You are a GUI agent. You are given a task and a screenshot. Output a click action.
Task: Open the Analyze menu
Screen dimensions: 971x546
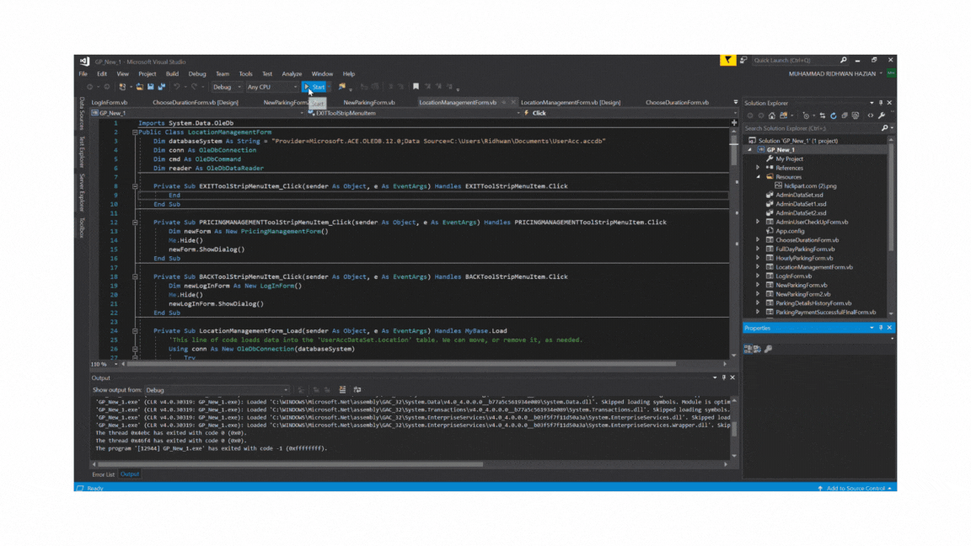[x=292, y=73]
